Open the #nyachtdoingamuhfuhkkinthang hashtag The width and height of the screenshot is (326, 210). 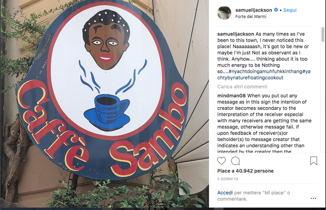tap(265, 71)
